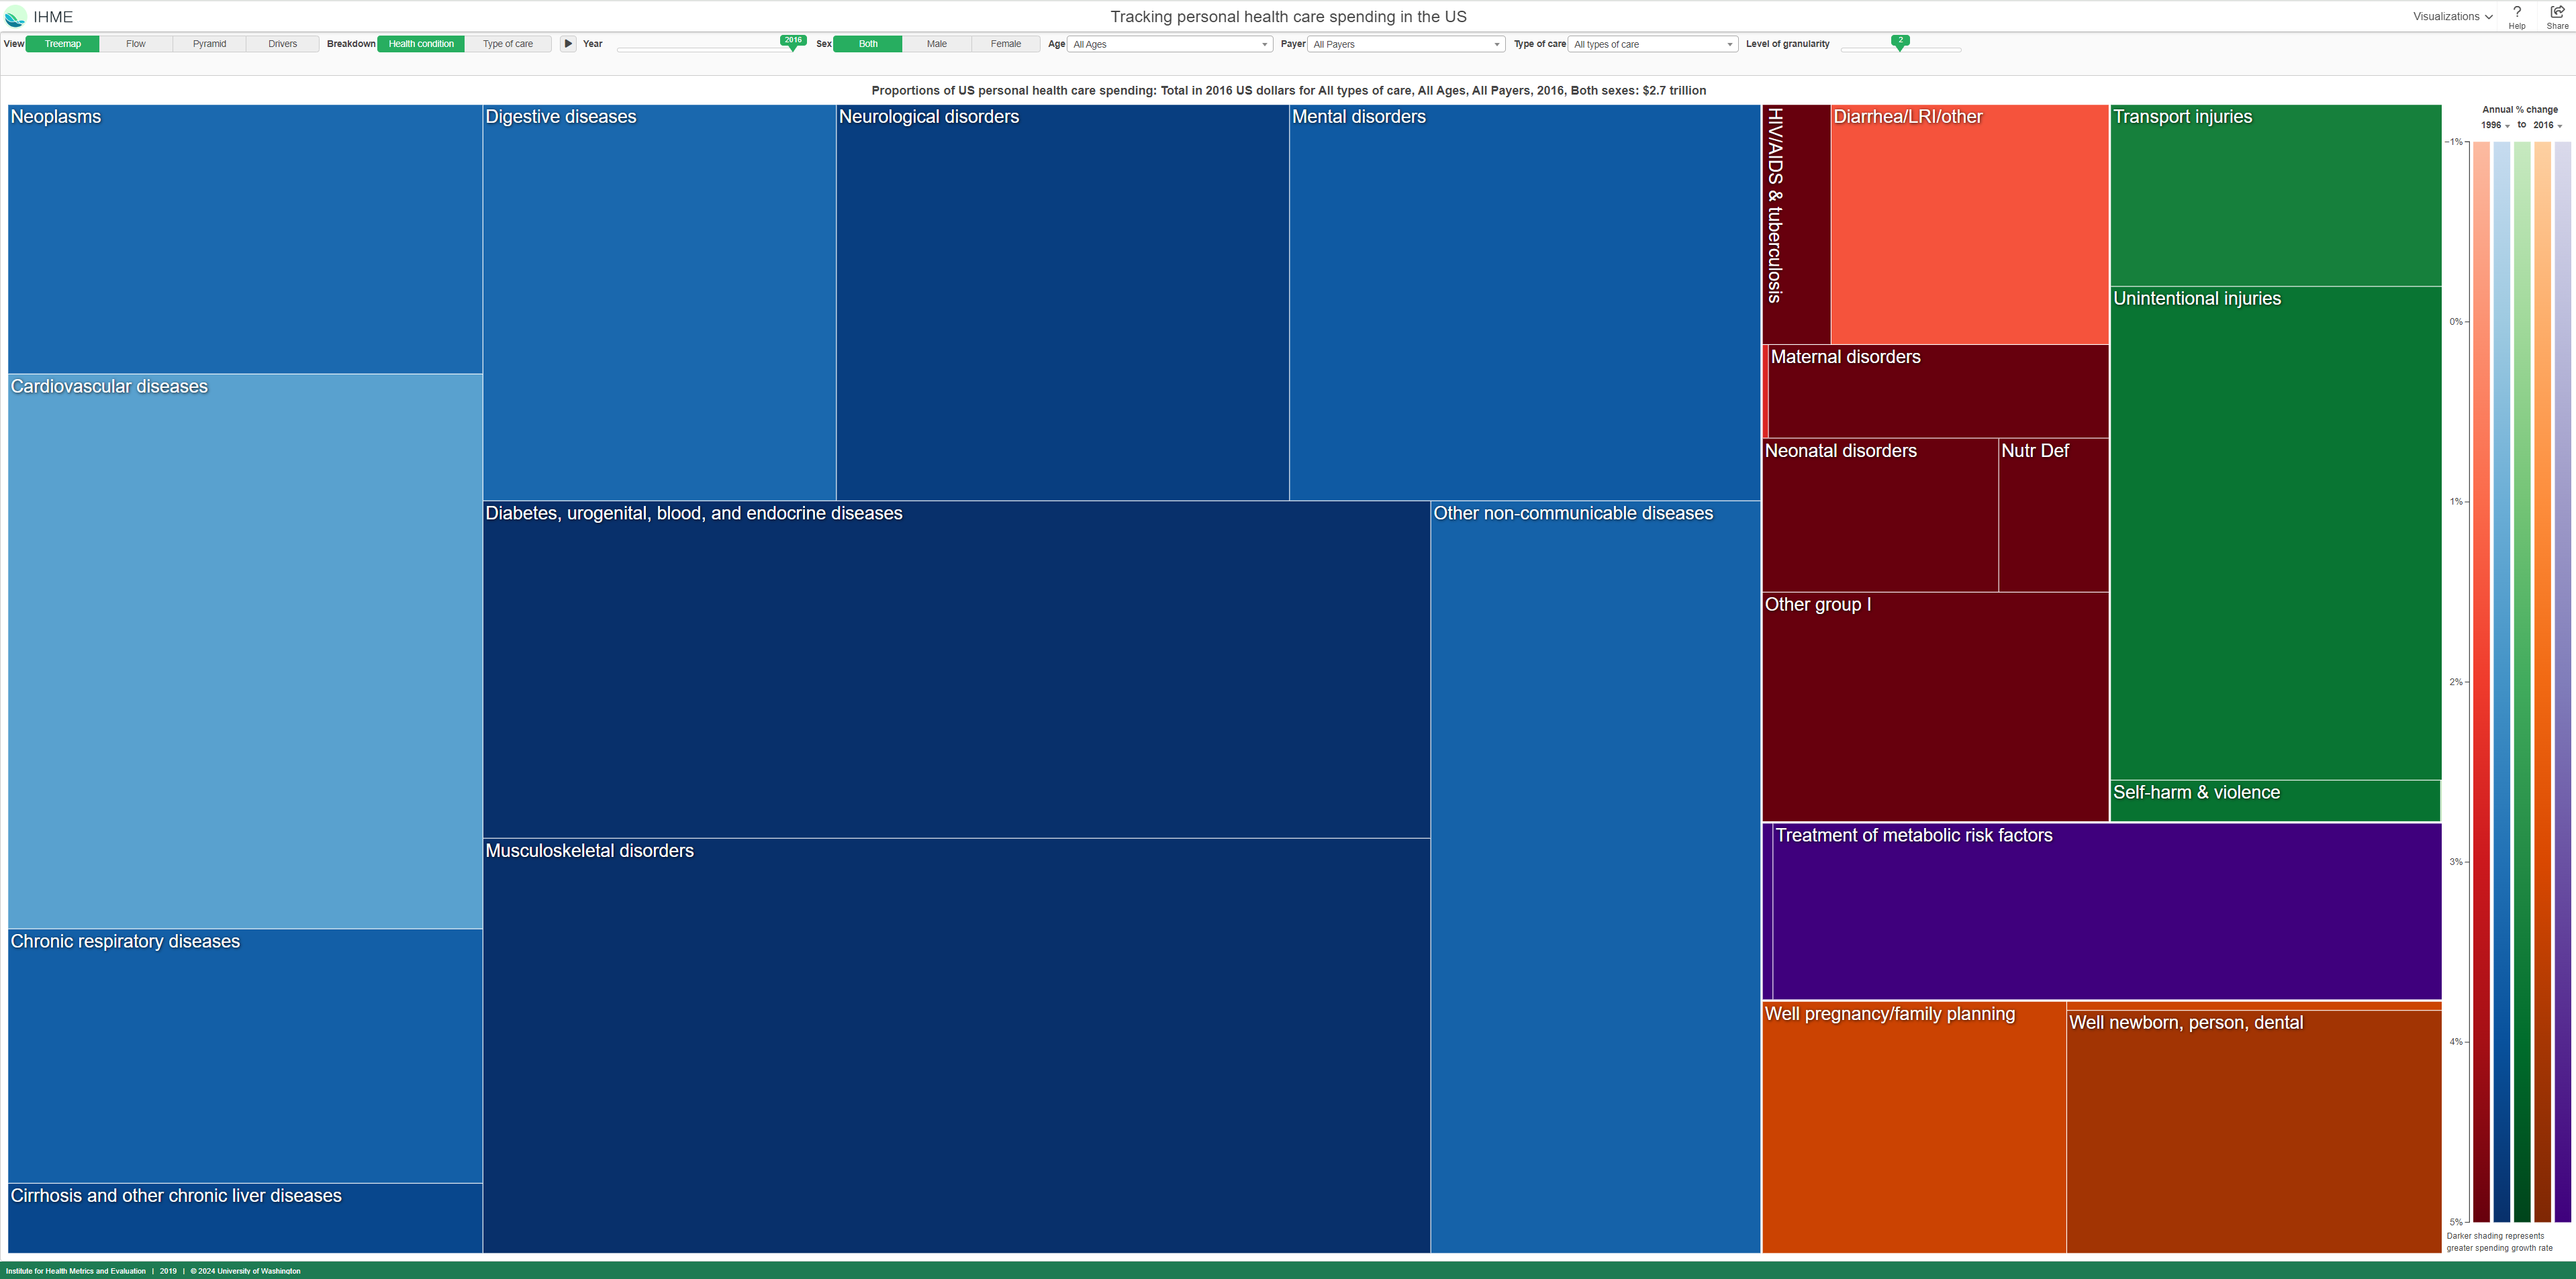Click the IHME logo icon
2576x1279 pixels.
click(x=15, y=17)
